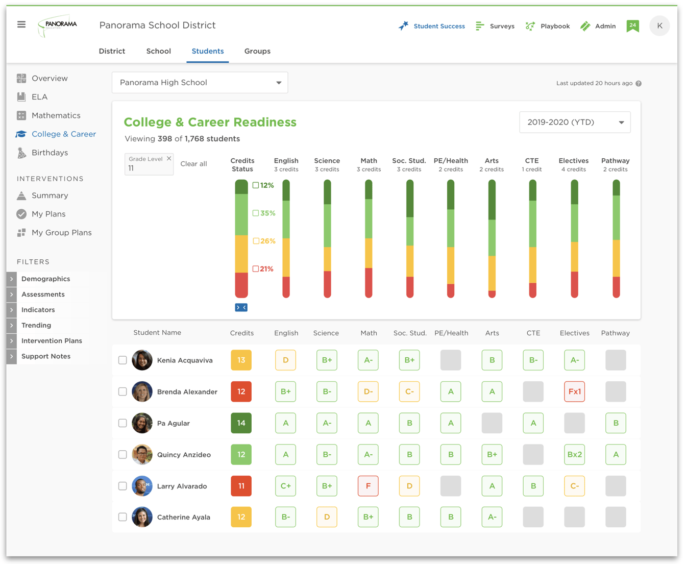Viewport: 686px width, 564px height.
Task: Open Birthdays from the sidebar
Action: click(x=50, y=153)
